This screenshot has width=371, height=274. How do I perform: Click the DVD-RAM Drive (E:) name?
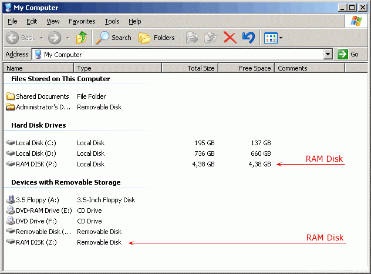pyautogui.click(x=44, y=210)
